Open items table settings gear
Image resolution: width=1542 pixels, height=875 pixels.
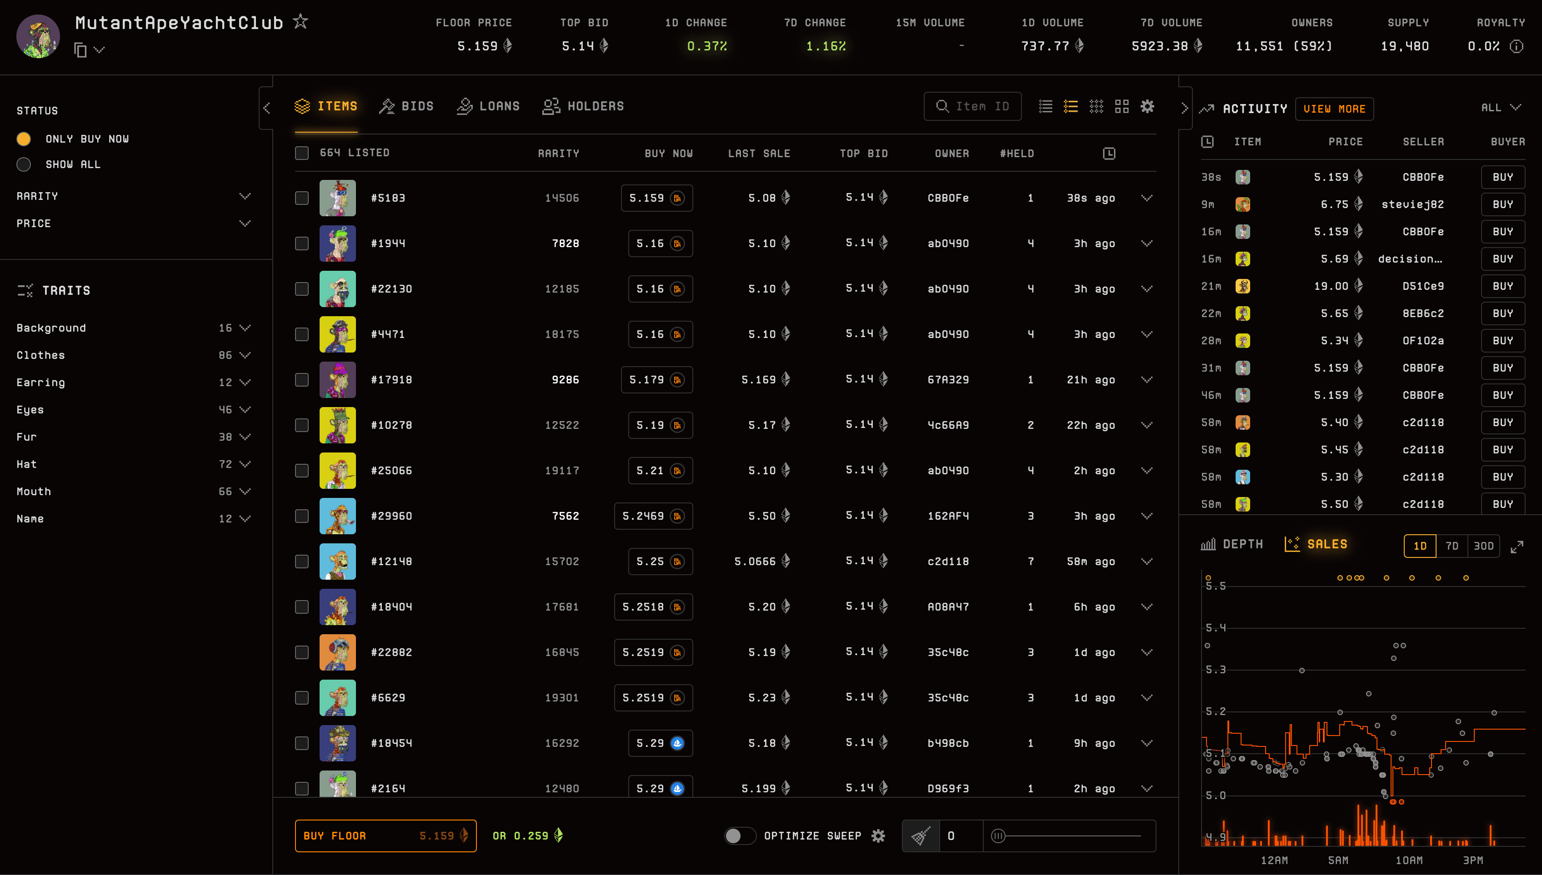point(1147,106)
